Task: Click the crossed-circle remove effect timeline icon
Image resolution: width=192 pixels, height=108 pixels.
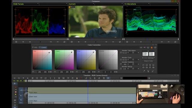Action: pyautogui.click(x=46, y=78)
